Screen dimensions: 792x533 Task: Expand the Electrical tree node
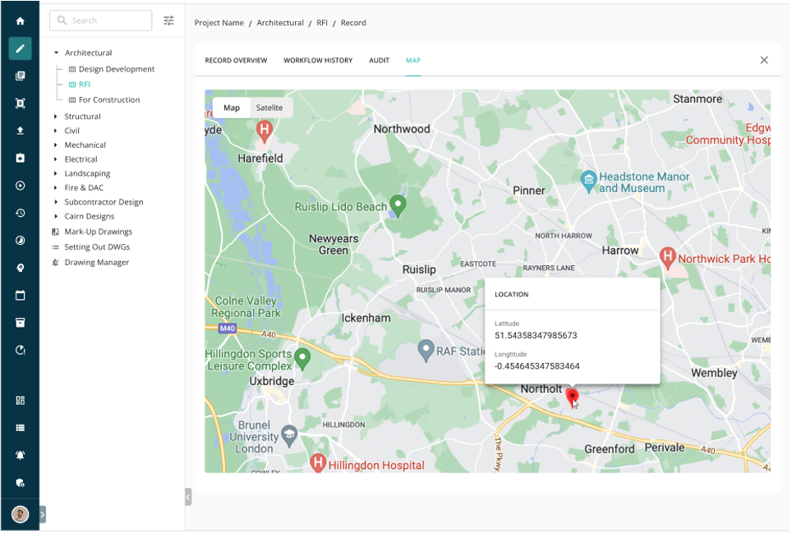tap(56, 159)
